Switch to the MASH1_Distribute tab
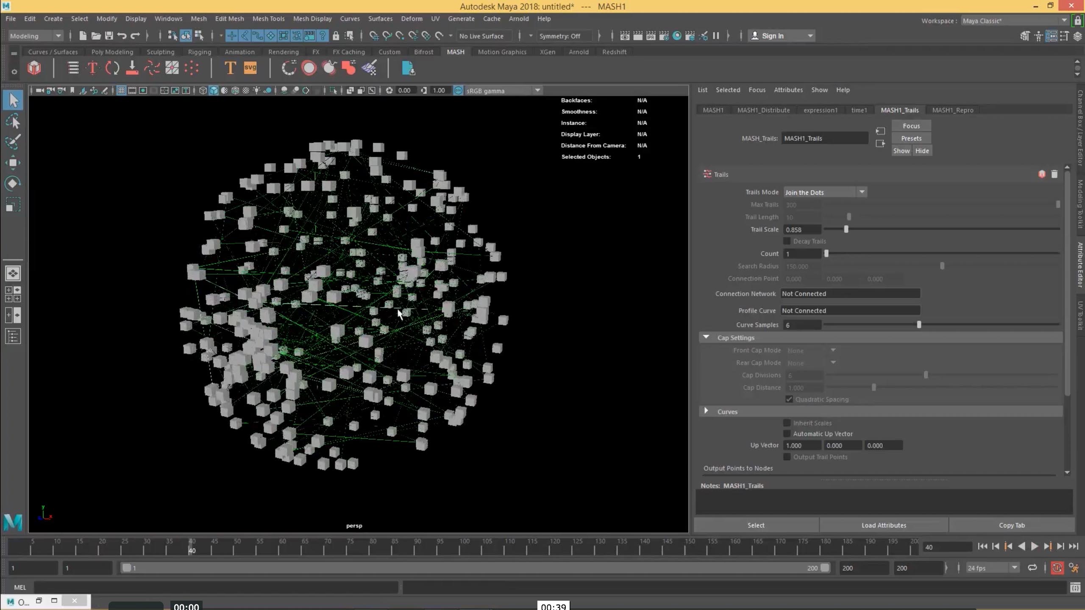The height and width of the screenshot is (610, 1085). 763,110
